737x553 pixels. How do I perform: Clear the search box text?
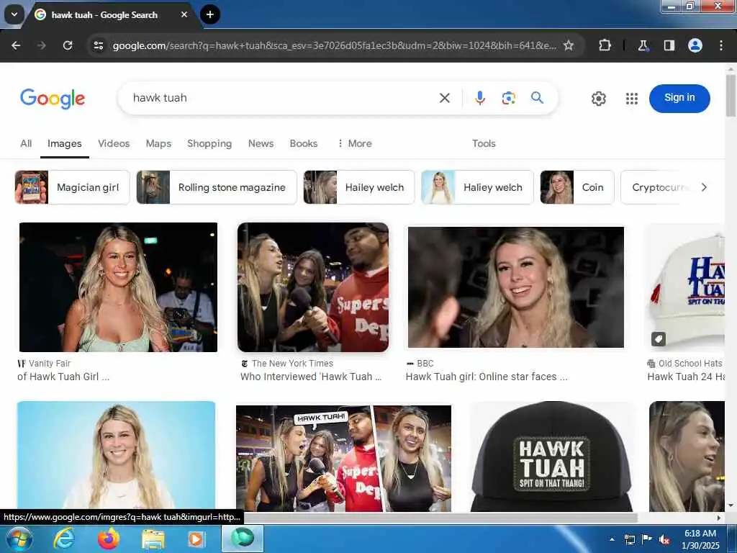coord(445,98)
